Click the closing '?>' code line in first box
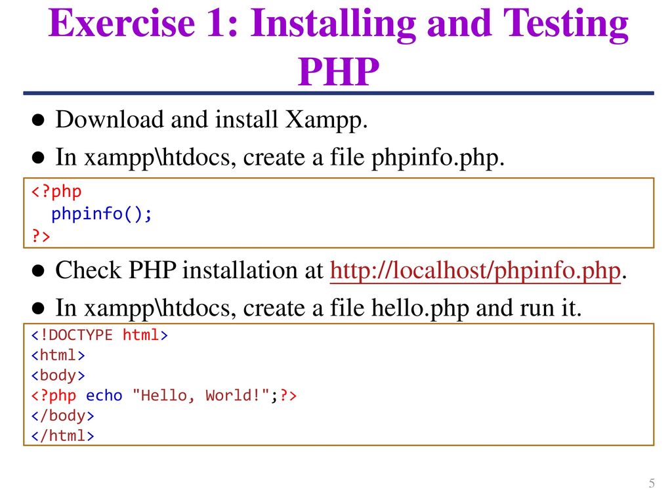The height and width of the screenshot is (504, 672). point(41,236)
